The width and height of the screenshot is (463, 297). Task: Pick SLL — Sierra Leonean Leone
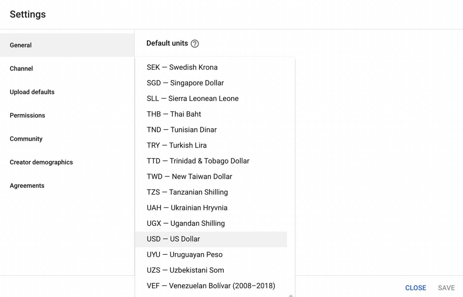[193, 98]
